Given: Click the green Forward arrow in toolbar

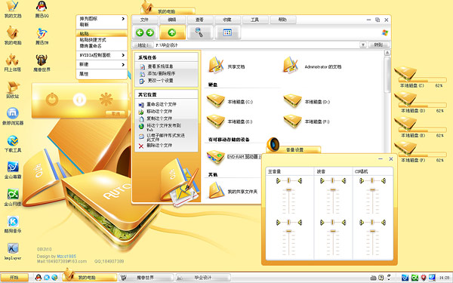Looking at the screenshot, I should point(150,32).
